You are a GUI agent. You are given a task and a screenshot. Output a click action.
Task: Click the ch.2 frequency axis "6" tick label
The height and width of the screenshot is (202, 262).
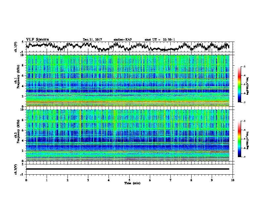pyautogui.click(x=23, y=130)
